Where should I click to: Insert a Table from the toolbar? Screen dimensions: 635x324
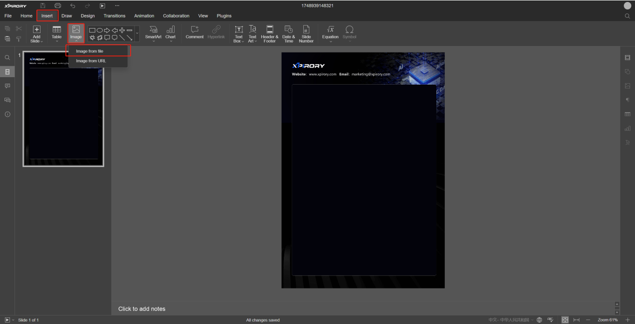pos(57,30)
